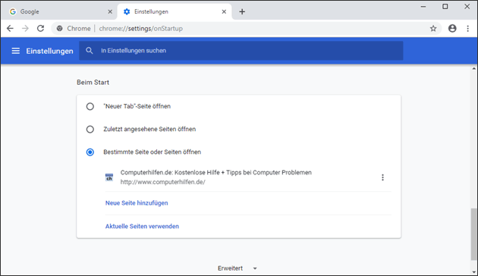This screenshot has height=276, width=478.
Task: Click the Chrome site info icon in address bar
Action: [x=60, y=28]
